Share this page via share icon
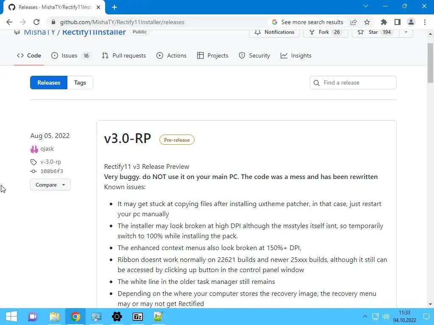Screen dimensions: 434x325 pyautogui.click(x=353, y=22)
